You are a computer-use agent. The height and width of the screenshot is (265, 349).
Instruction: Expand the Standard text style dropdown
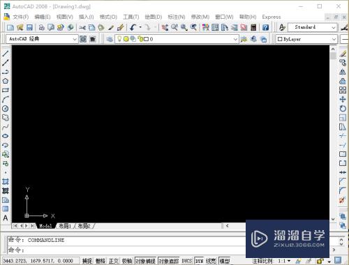coord(334,27)
